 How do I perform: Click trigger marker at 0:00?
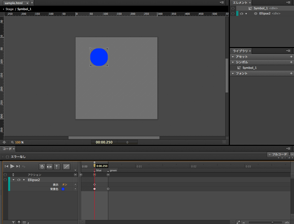[x=81, y=175]
